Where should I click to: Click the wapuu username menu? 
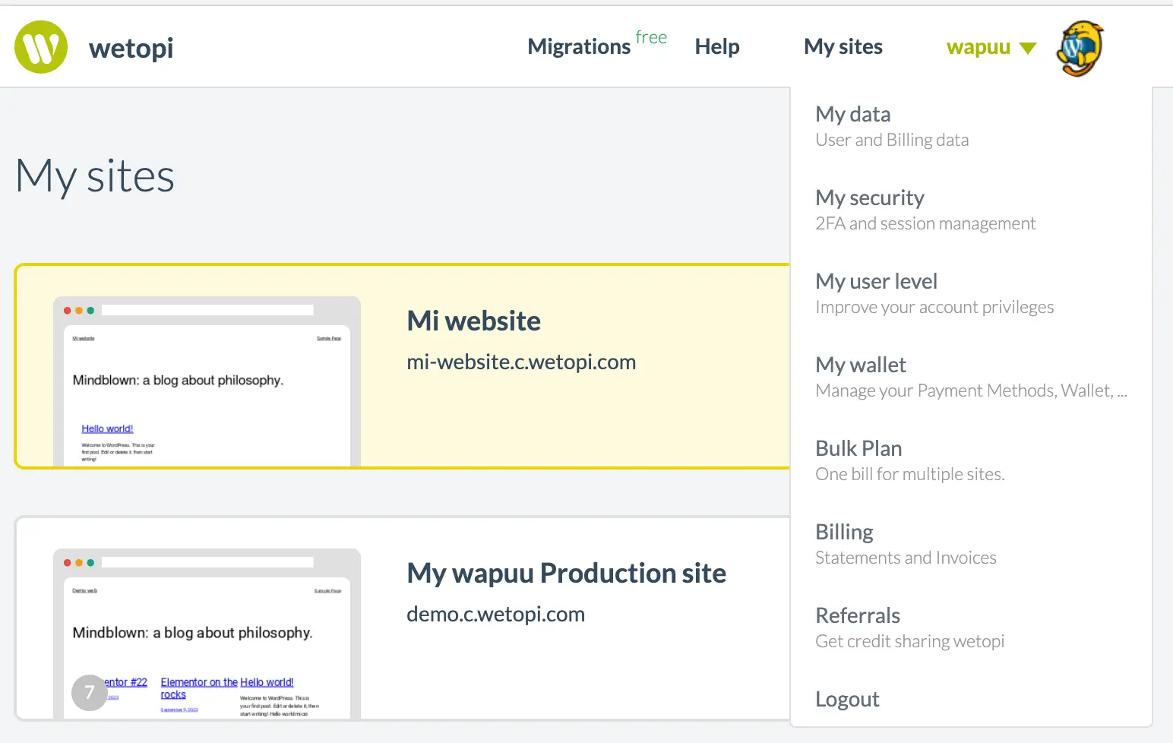pos(978,47)
